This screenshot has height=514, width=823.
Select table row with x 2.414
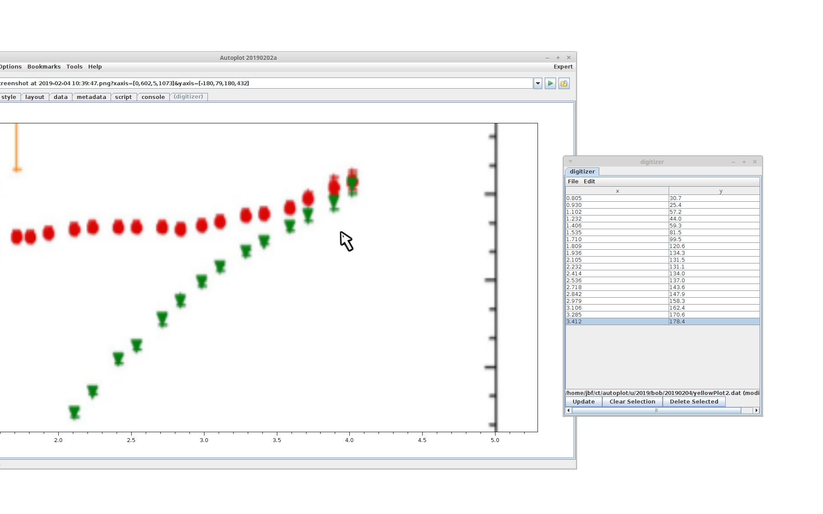coord(663,274)
